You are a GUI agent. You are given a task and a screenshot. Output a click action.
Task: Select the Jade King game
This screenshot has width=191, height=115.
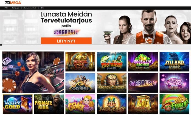pos(112,104)
